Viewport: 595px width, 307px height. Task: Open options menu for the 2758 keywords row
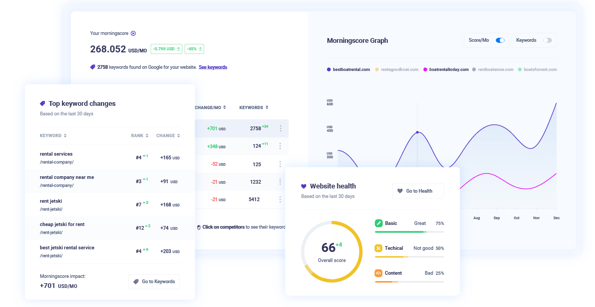pos(280,128)
